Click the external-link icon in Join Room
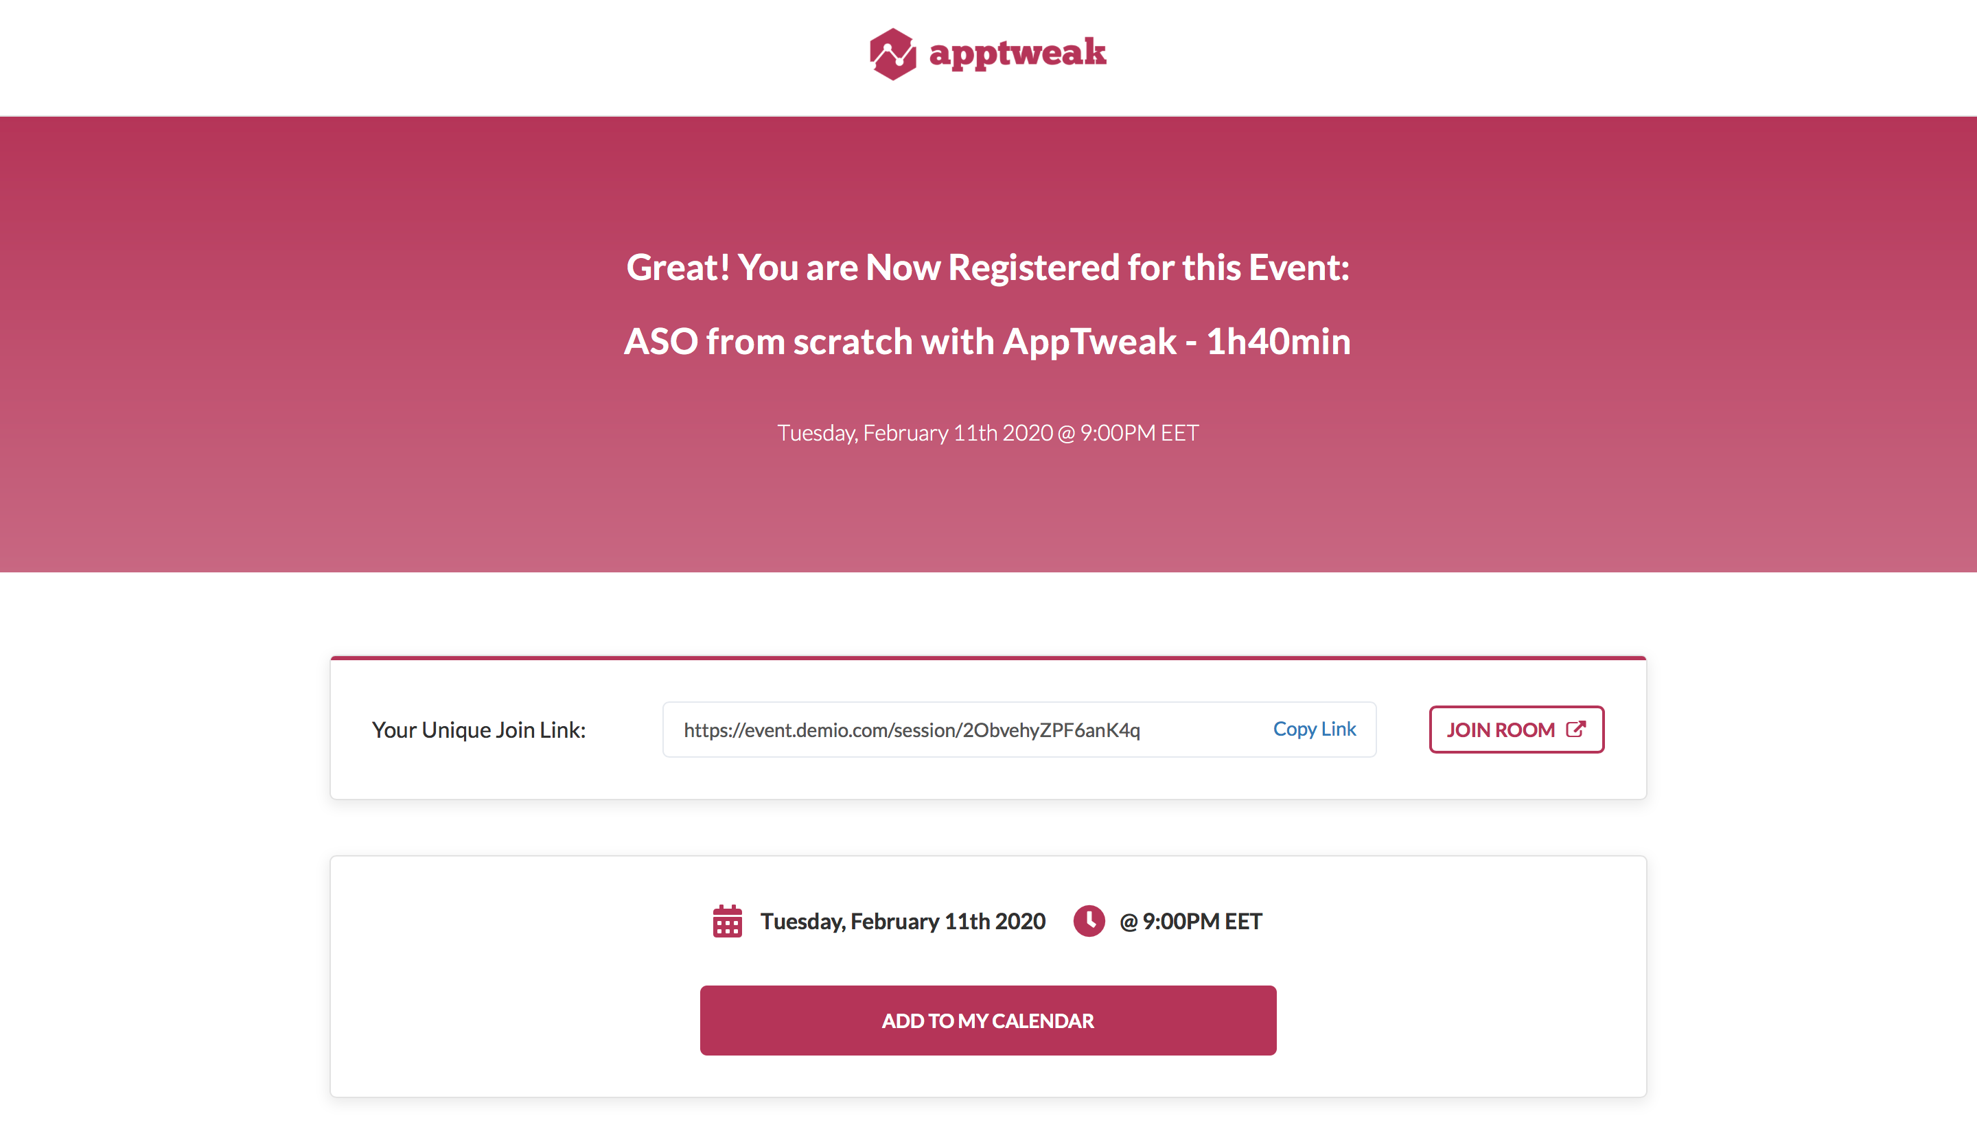This screenshot has height=1142, width=1977. click(x=1576, y=730)
